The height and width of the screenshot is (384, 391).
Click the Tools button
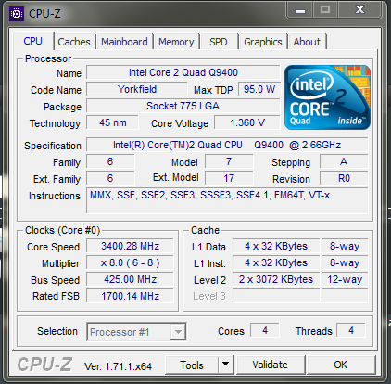pyautogui.click(x=192, y=365)
